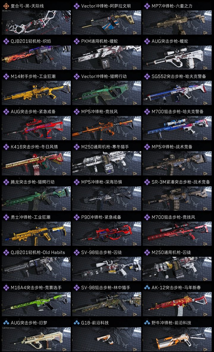Viewport: 214px width, 352px height.
Task: Click blue rarity icon beside AUG突击步枪-旧梦
Action: [6, 322]
